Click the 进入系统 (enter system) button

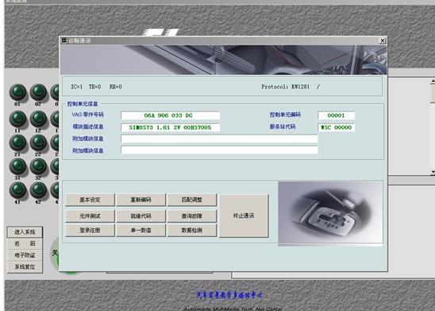click(x=25, y=232)
